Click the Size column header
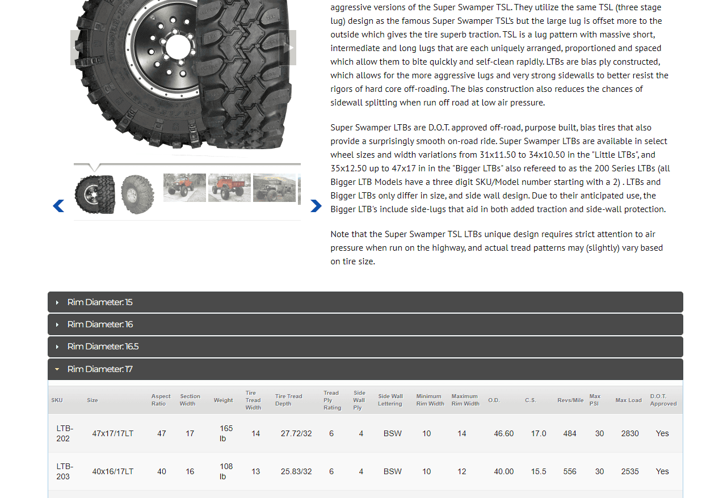The image size is (702, 498). point(93,400)
